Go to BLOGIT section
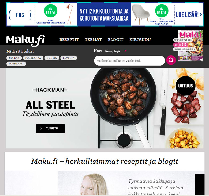Viewport: 209px width, 196px height. click(115, 40)
